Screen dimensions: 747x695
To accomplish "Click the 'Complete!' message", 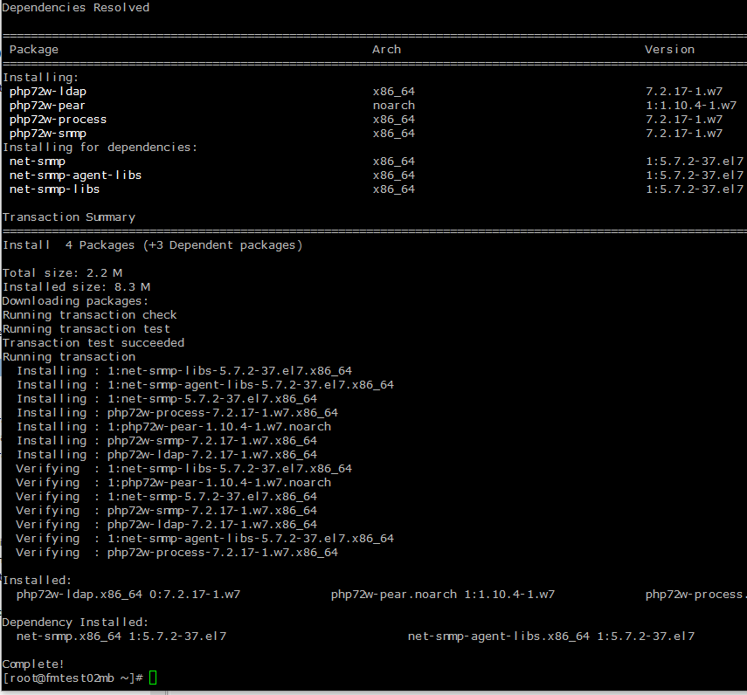I will (x=33, y=664).
